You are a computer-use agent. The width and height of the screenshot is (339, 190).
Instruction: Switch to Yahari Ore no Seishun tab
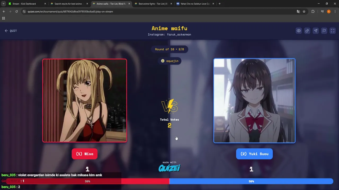pos(195,4)
